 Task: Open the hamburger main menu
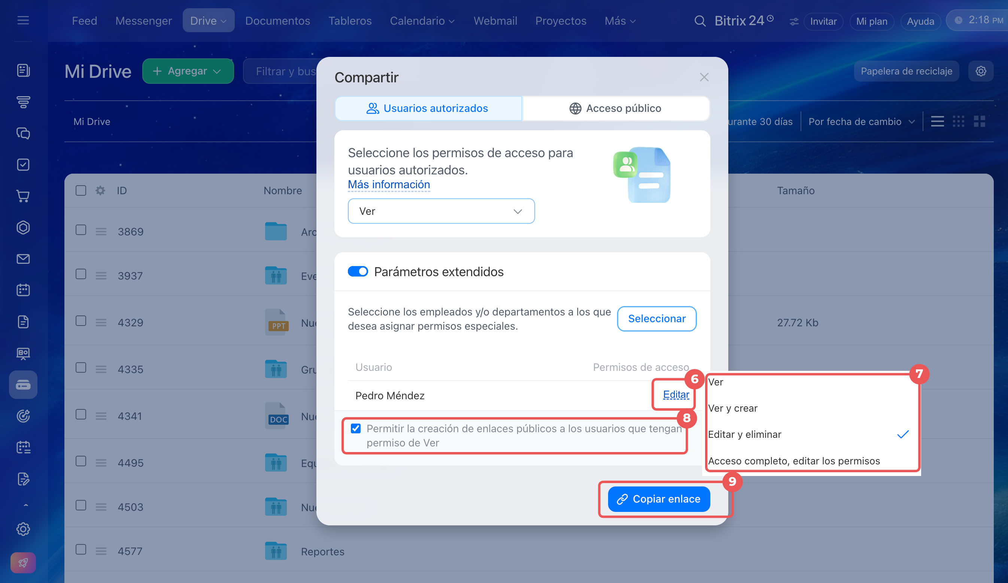click(x=23, y=20)
